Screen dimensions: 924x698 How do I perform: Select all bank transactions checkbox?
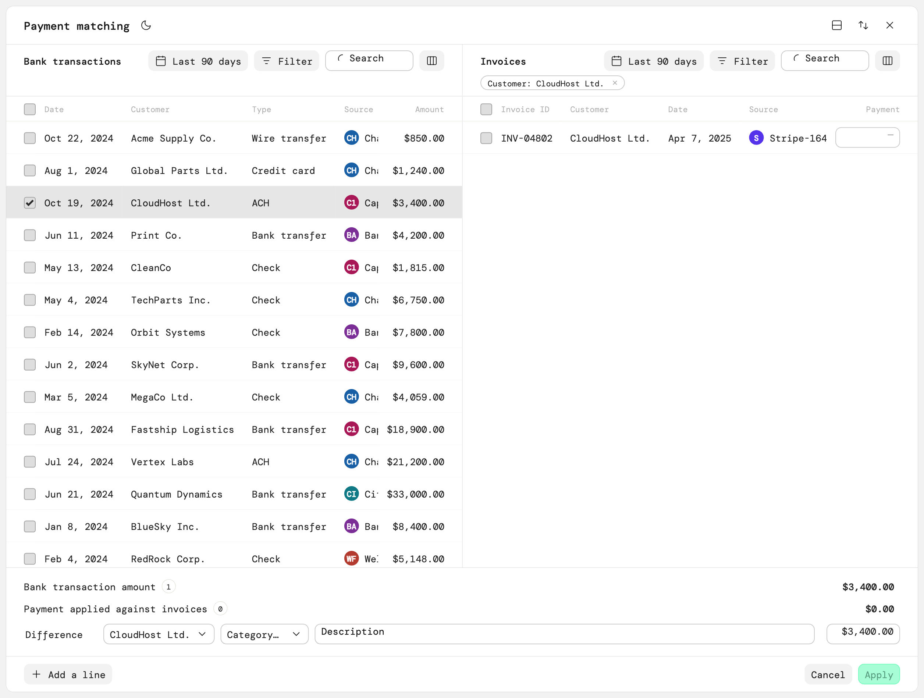(30, 110)
